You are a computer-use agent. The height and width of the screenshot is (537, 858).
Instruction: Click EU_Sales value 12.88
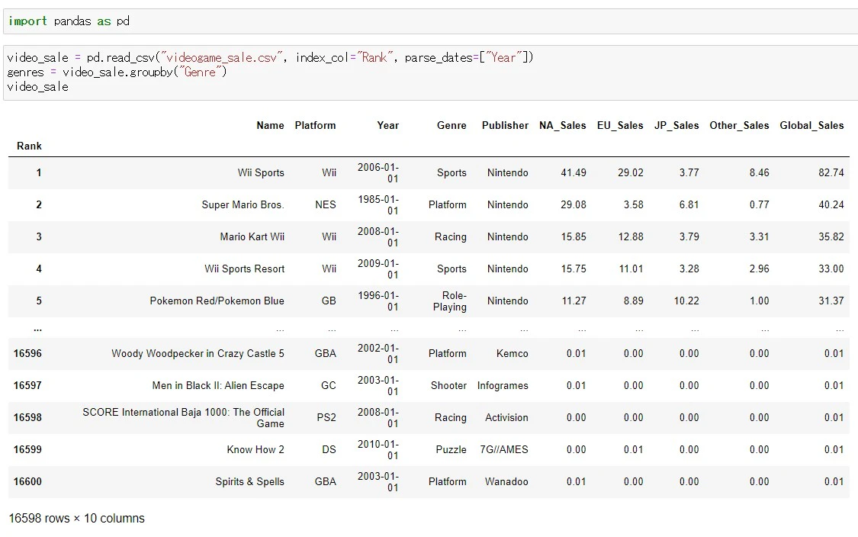(631, 237)
